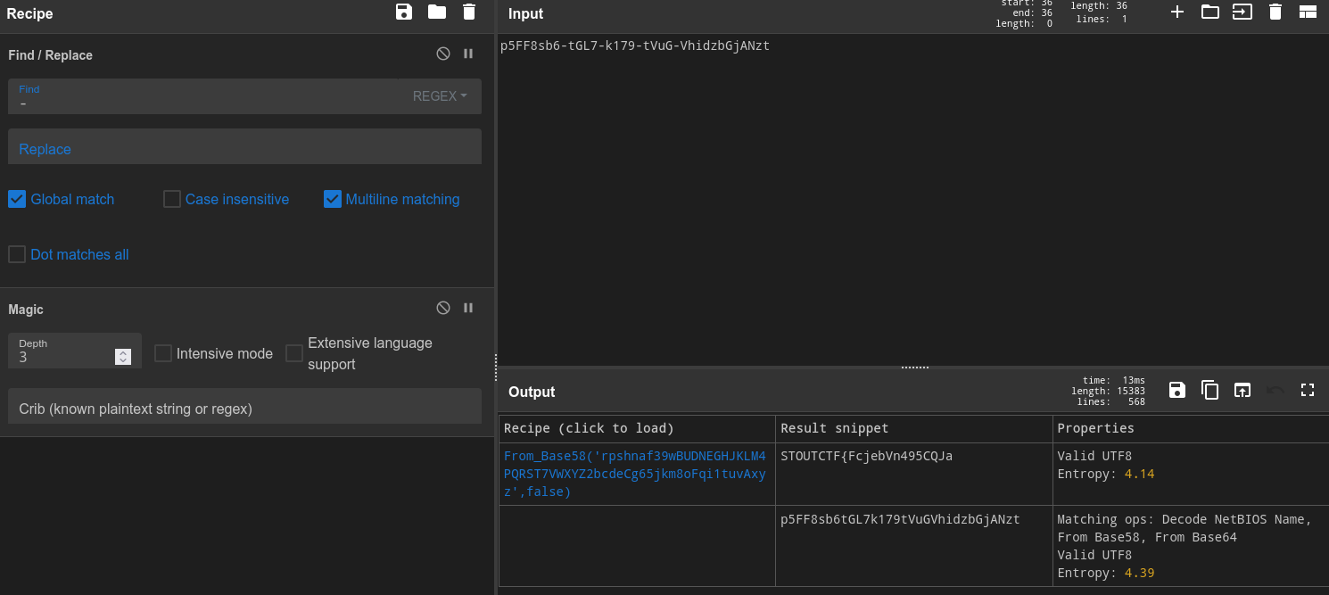
Task: Reset the input pane layout
Action: [1308, 12]
